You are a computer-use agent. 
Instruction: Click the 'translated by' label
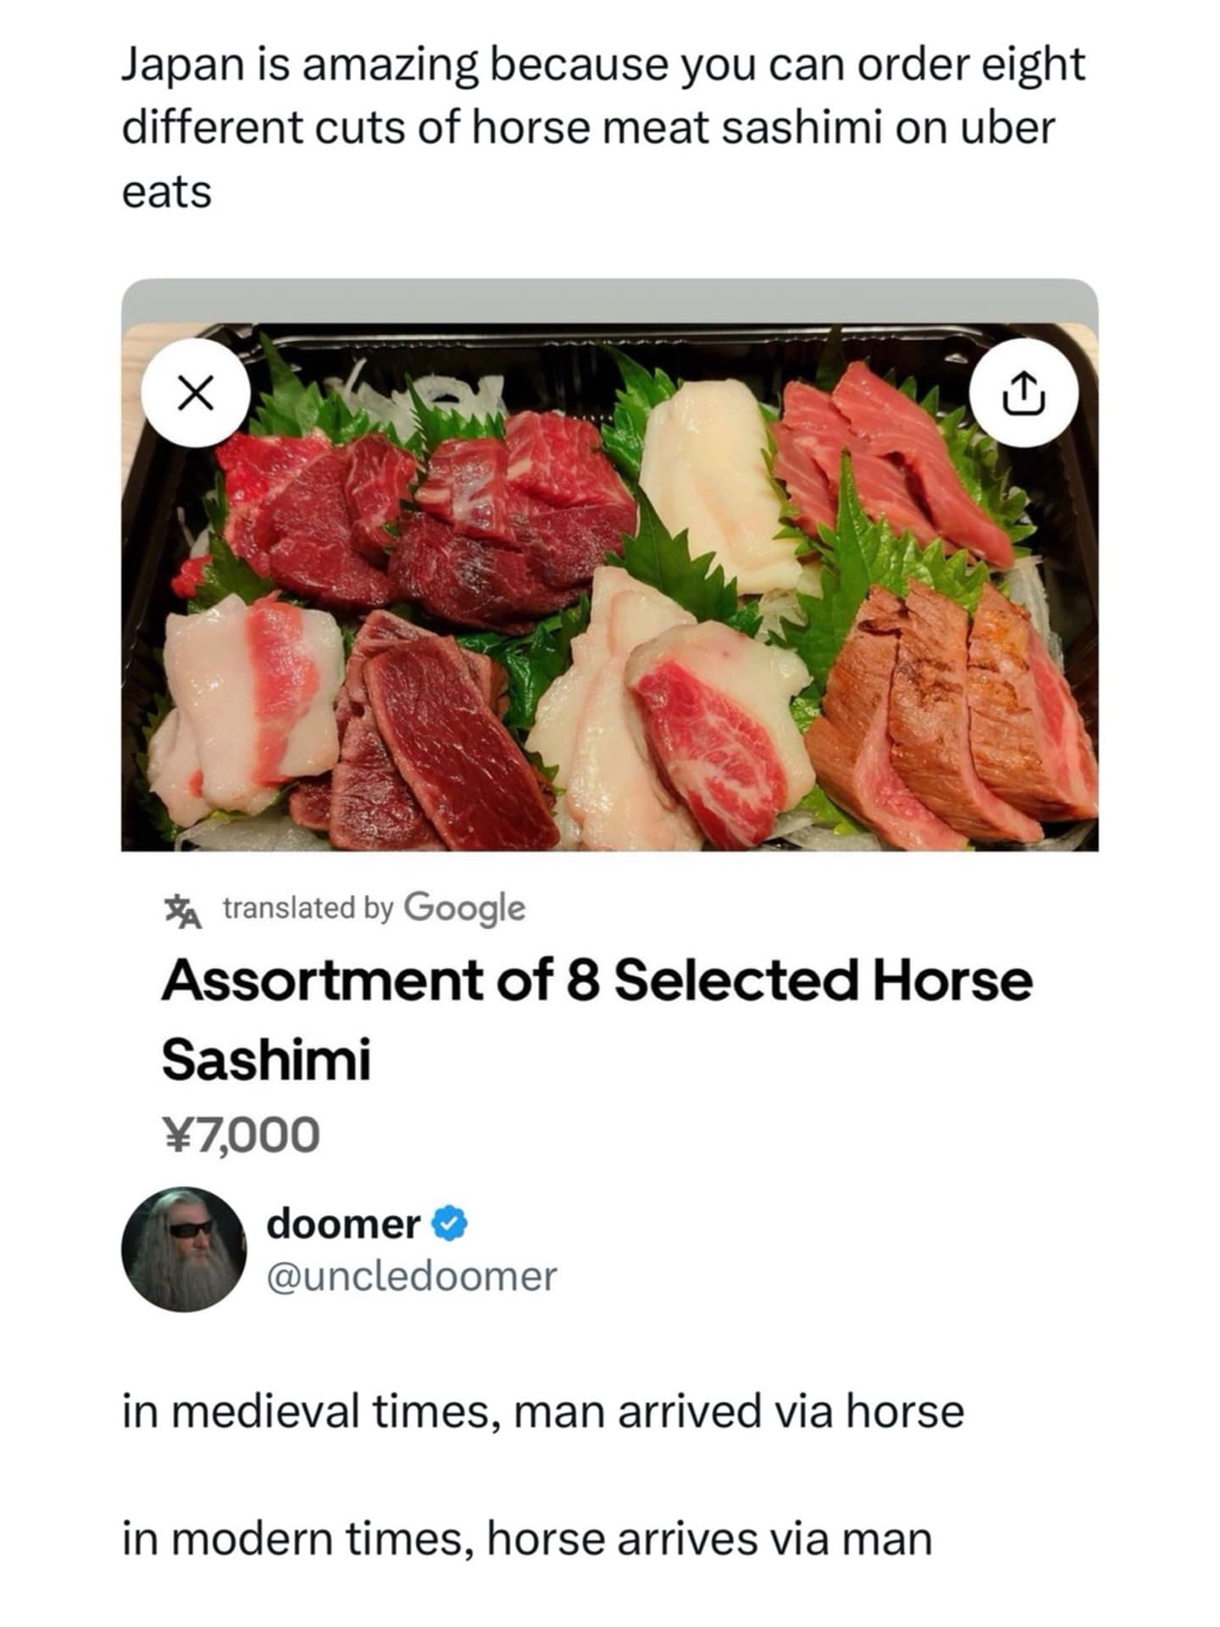(x=308, y=908)
